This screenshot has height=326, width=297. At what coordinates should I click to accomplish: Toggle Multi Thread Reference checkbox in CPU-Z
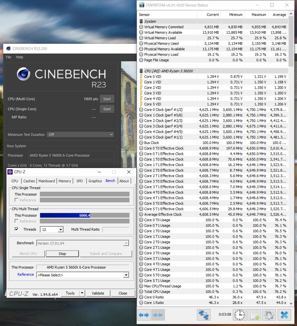(x=17, y=221)
